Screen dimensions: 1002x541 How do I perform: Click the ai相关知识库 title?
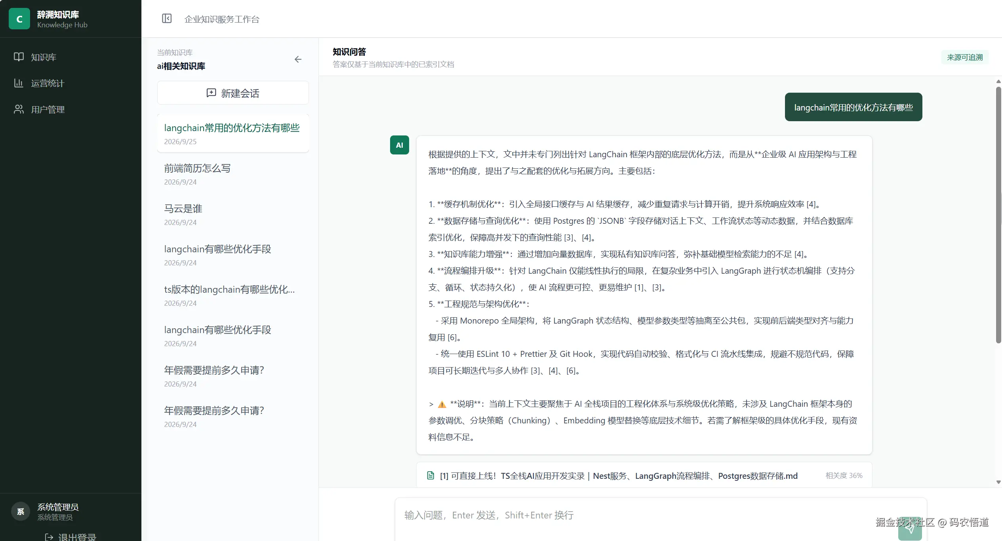[181, 66]
